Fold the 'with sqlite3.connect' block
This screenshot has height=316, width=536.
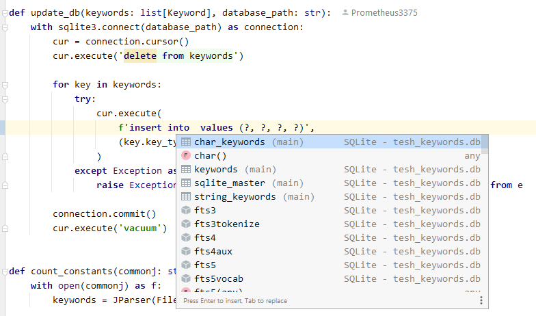pyautogui.click(x=5, y=27)
